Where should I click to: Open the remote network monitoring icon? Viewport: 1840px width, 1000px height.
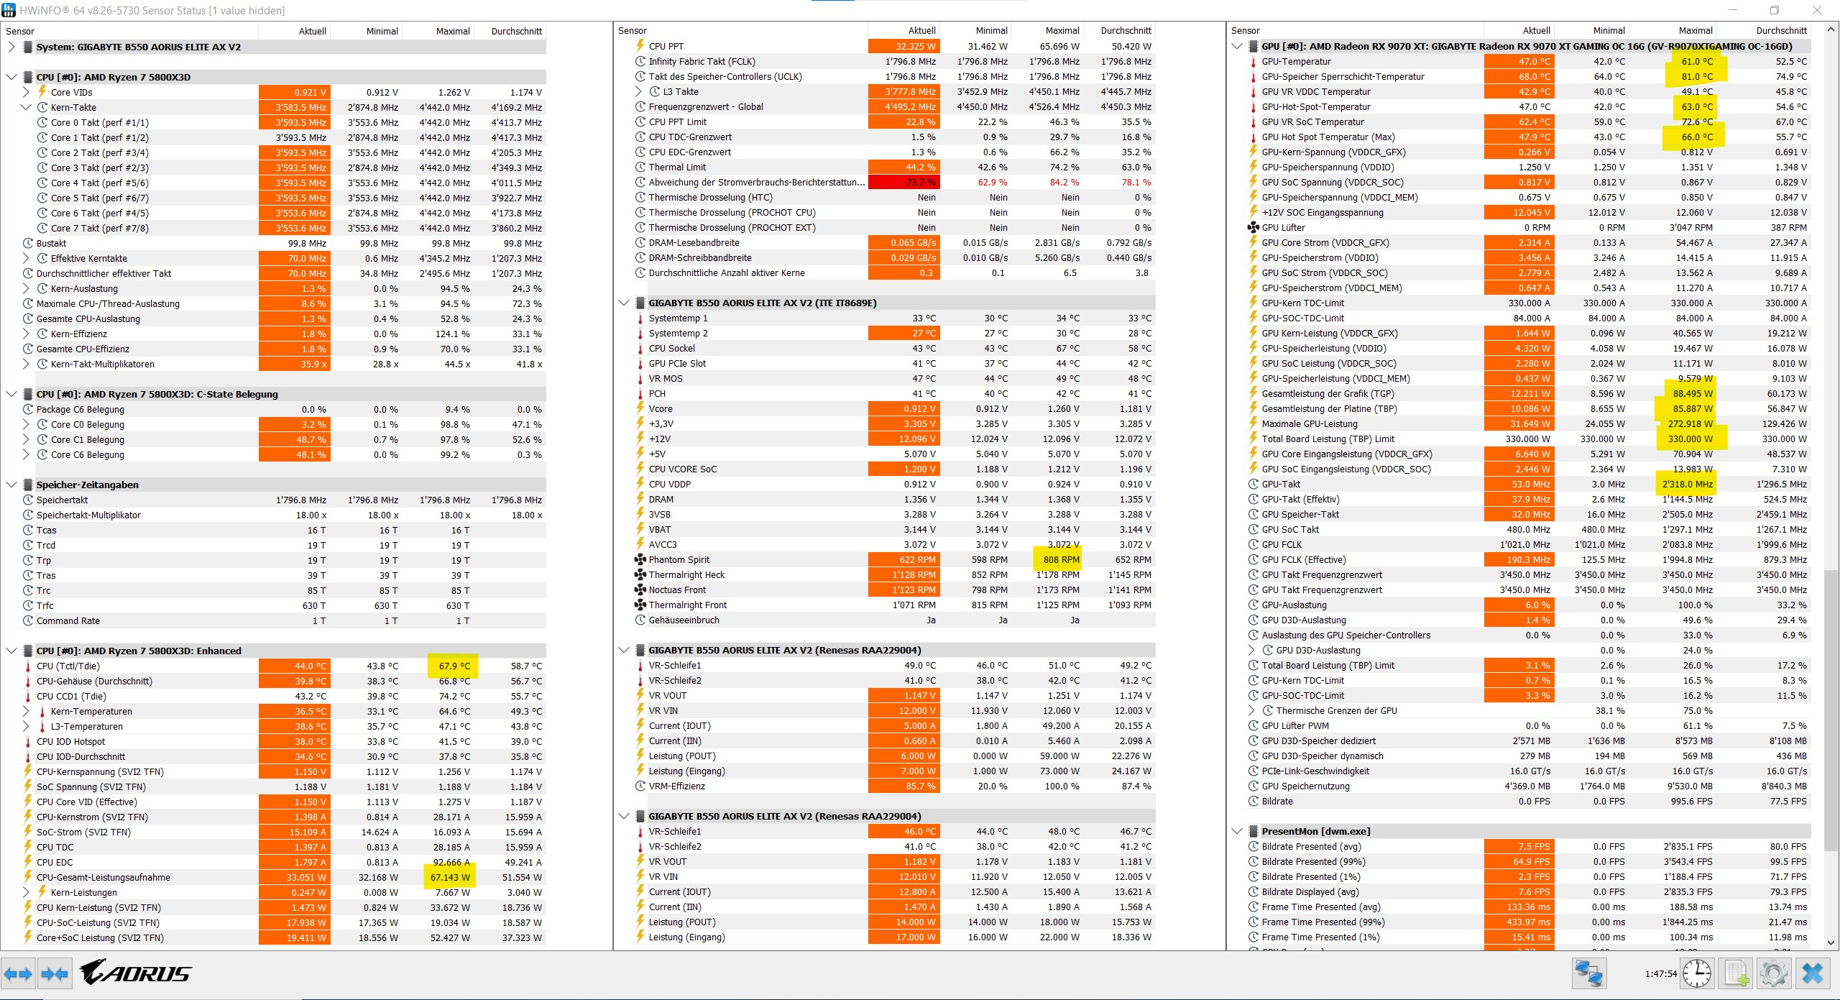1588,974
